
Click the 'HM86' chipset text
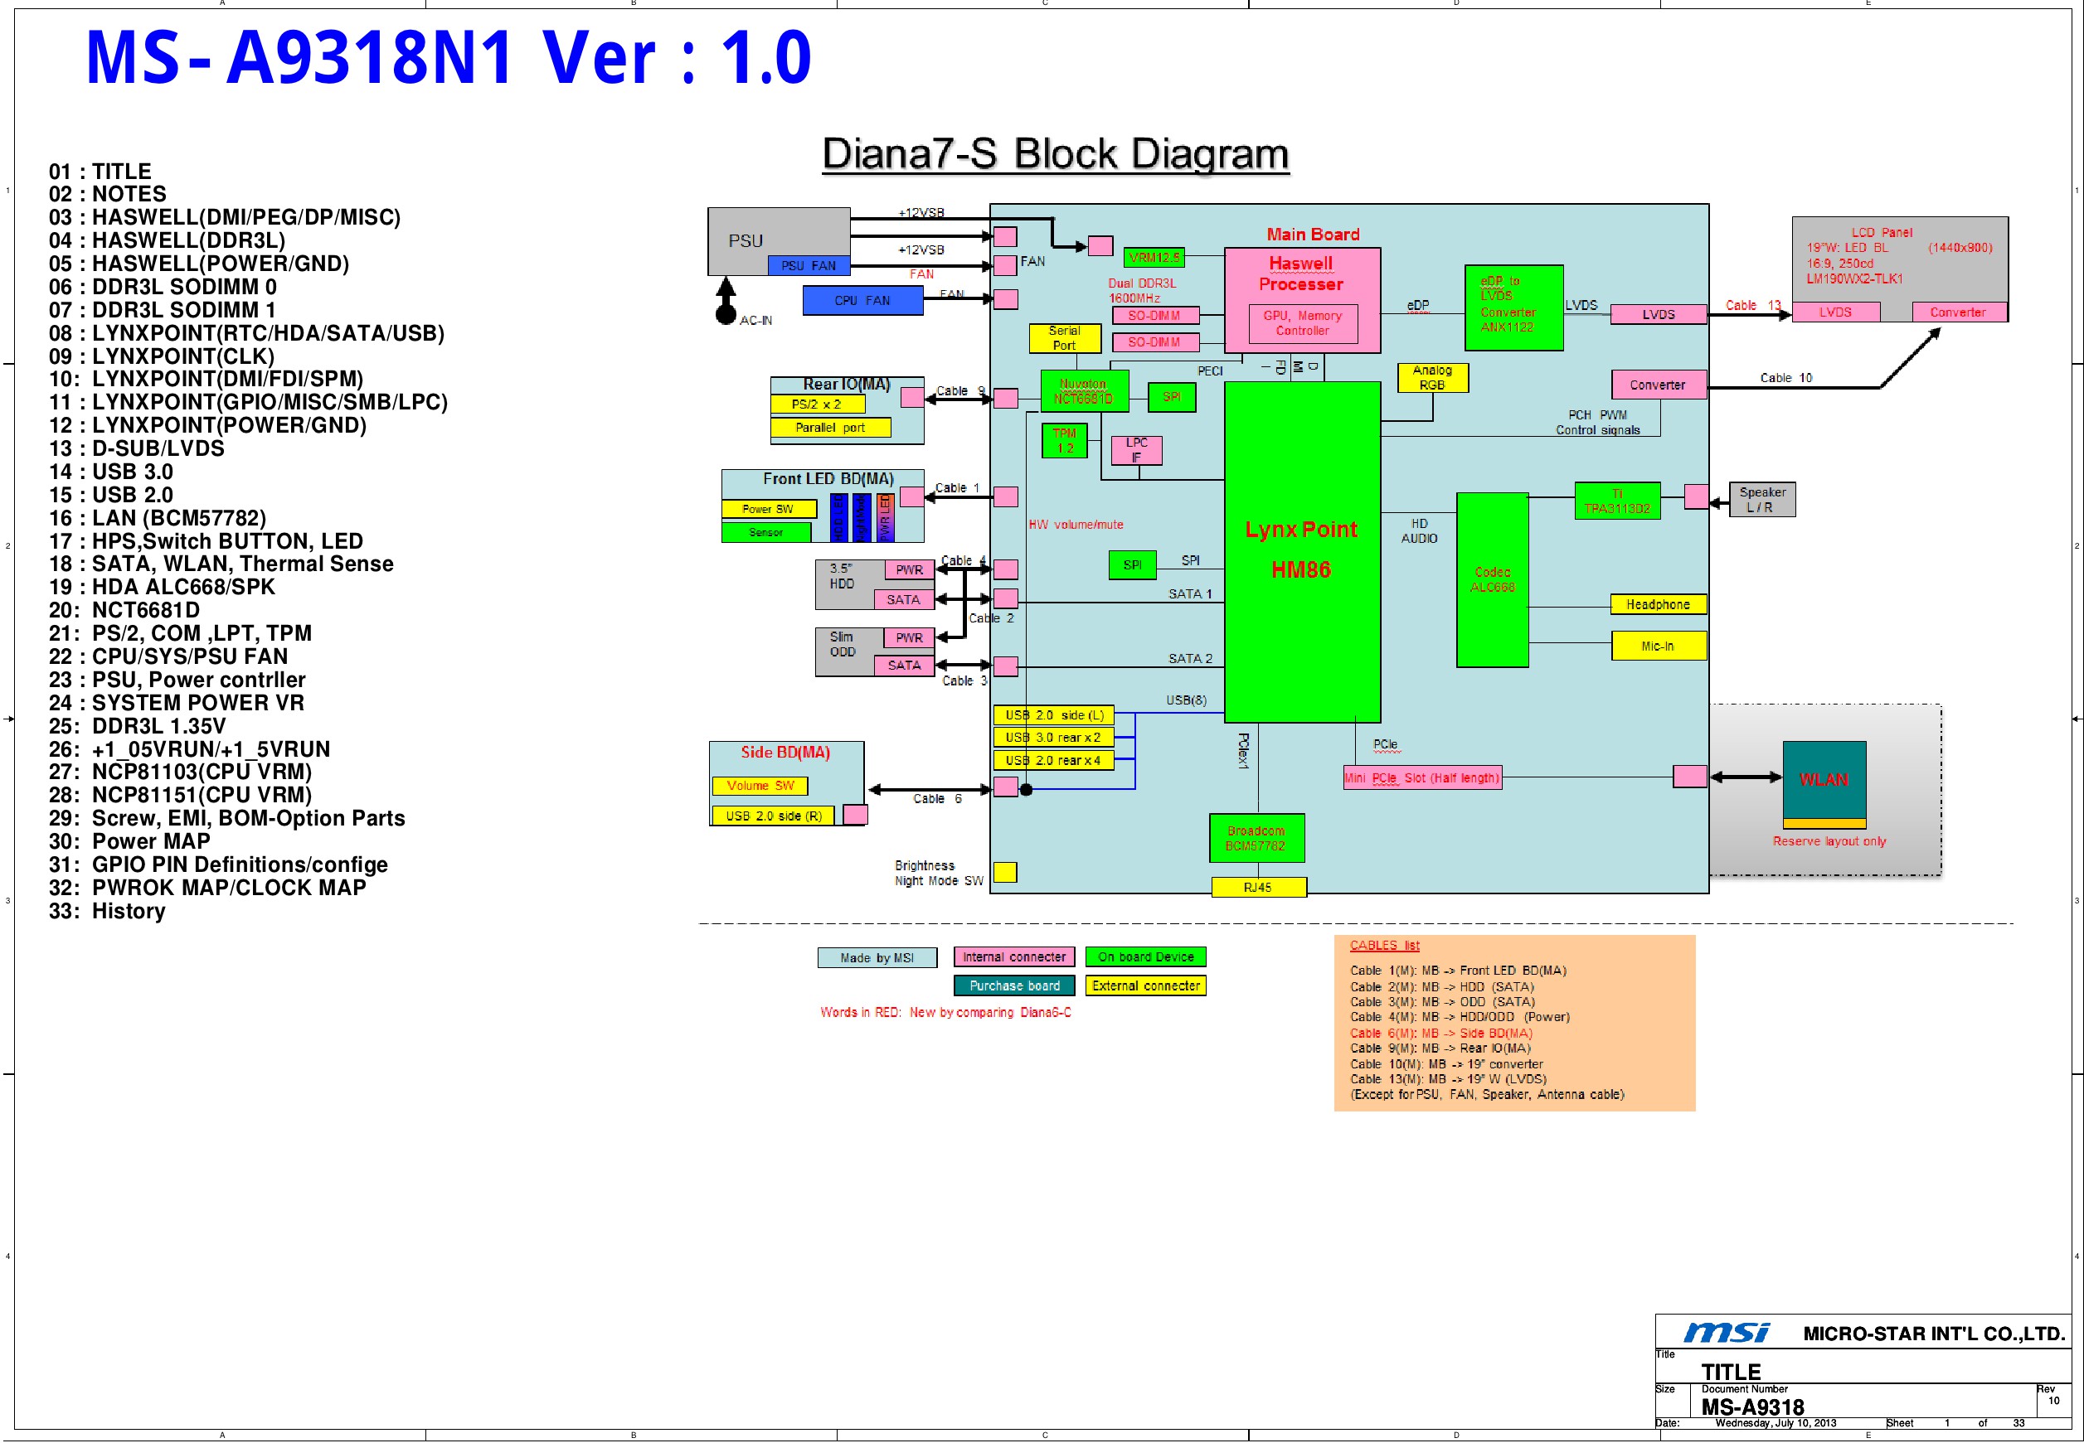click(1300, 569)
